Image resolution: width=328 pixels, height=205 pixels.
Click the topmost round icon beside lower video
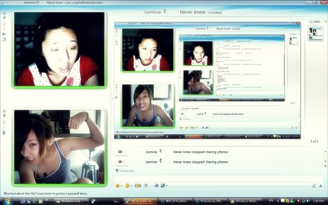click(x=4, y=111)
